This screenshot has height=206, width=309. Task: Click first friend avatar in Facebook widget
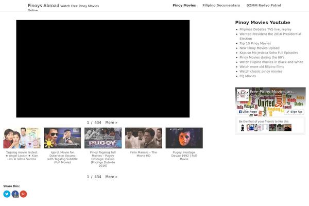point(243,128)
